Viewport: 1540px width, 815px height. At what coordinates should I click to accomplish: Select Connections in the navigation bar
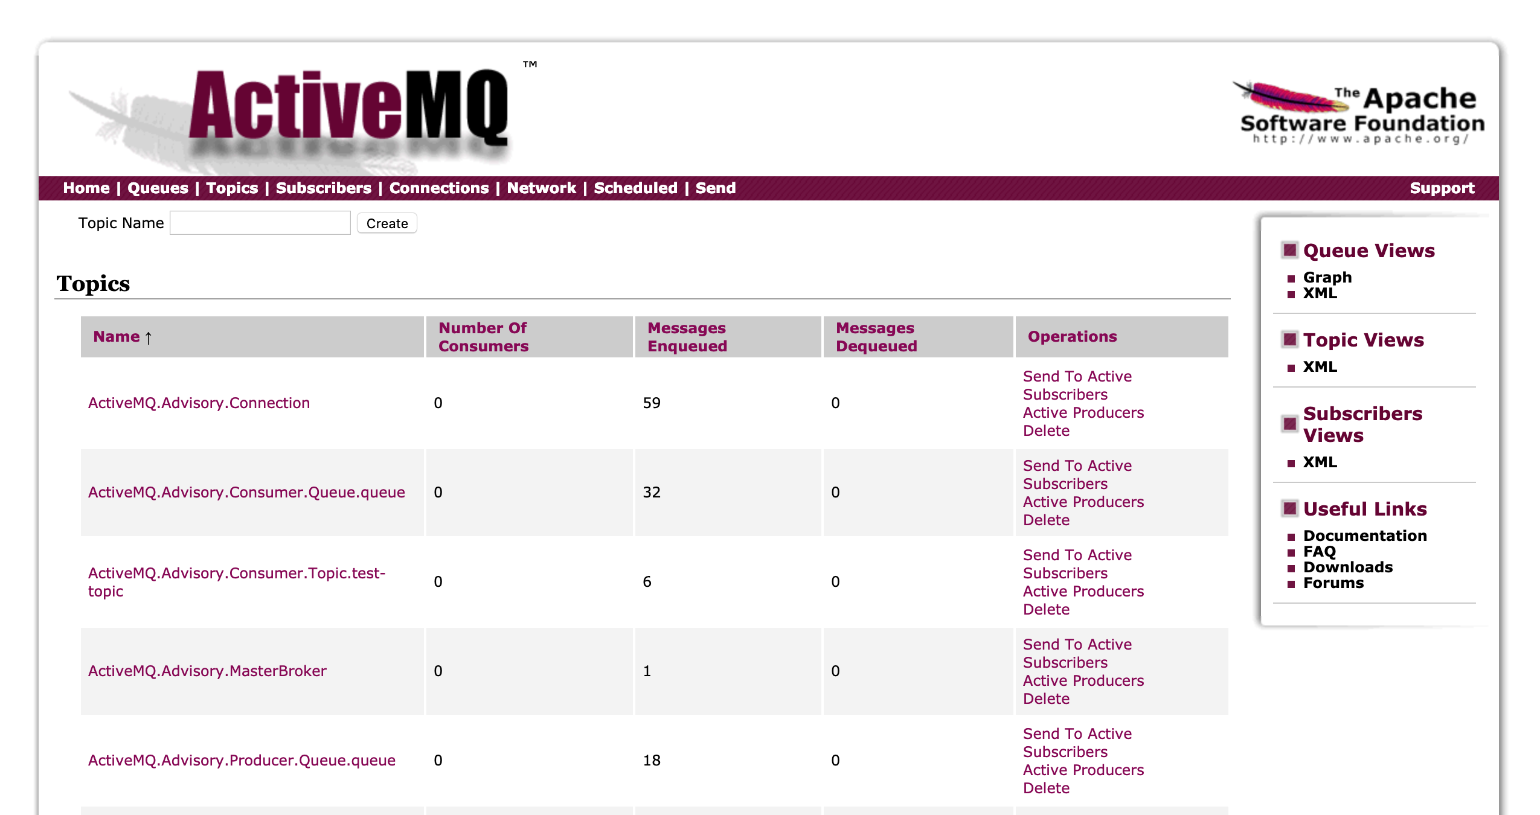point(439,188)
